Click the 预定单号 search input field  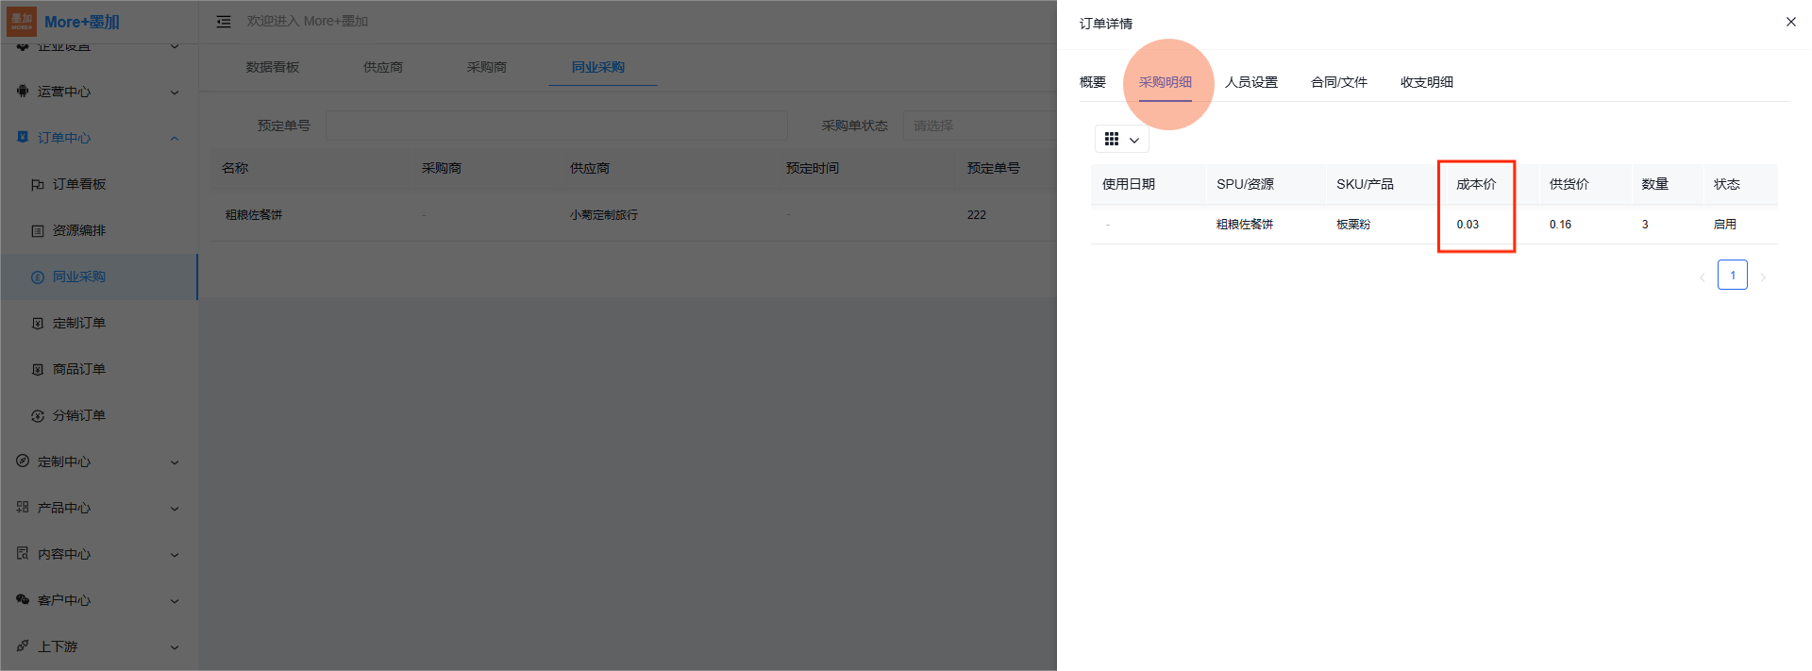[556, 126]
